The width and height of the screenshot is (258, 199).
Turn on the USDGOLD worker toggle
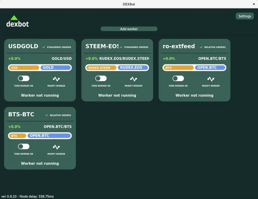[24, 79]
